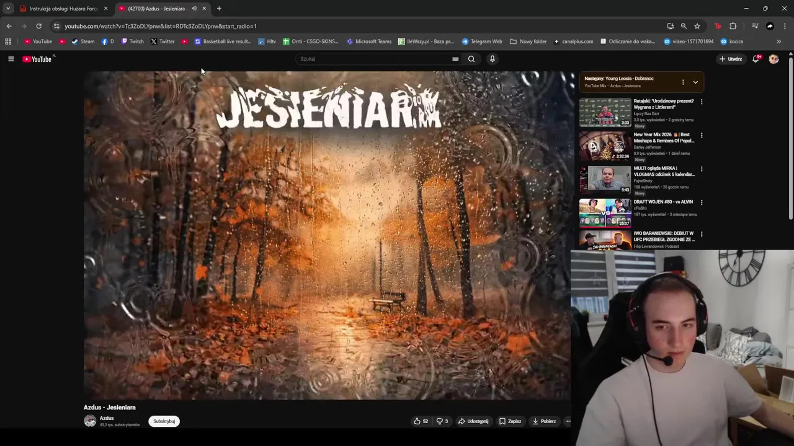Screen dimensions: 794x446
Task: Open the DRAFT WOJEN #80 thumbnail
Action: [605, 212]
